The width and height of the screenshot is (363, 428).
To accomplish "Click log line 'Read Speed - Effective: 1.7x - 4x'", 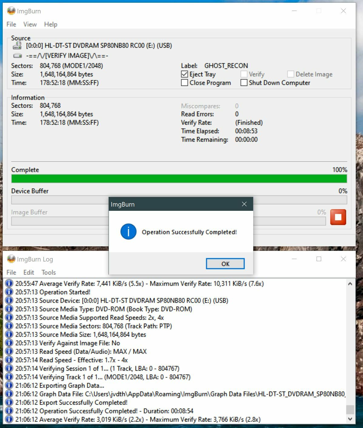I will [72, 360].
